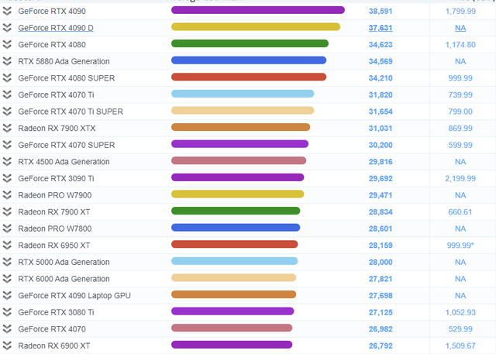The width and height of the screenshot is (496, 354).
Task: Click the 660.61 price for Radeon RX 7900 XT
Action: pos(460,211)
